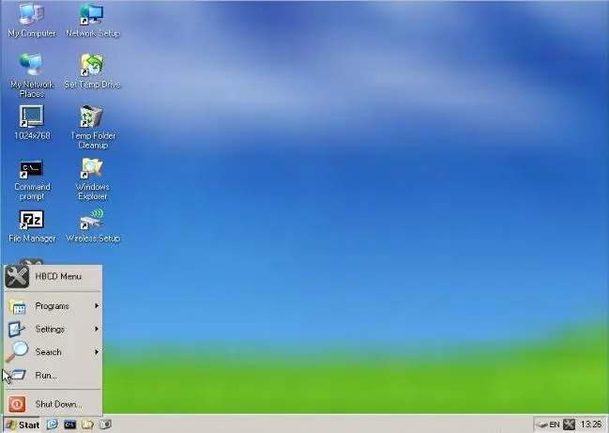Click the 13:26 taskbar clock

coord(591,425)
